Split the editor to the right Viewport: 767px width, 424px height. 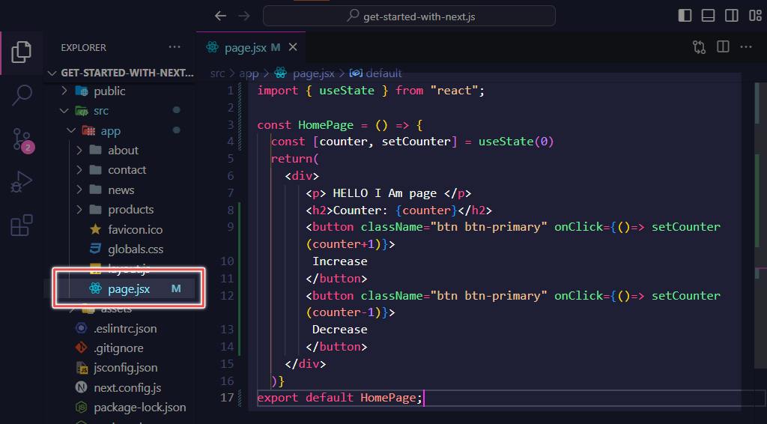click(723, 47)
